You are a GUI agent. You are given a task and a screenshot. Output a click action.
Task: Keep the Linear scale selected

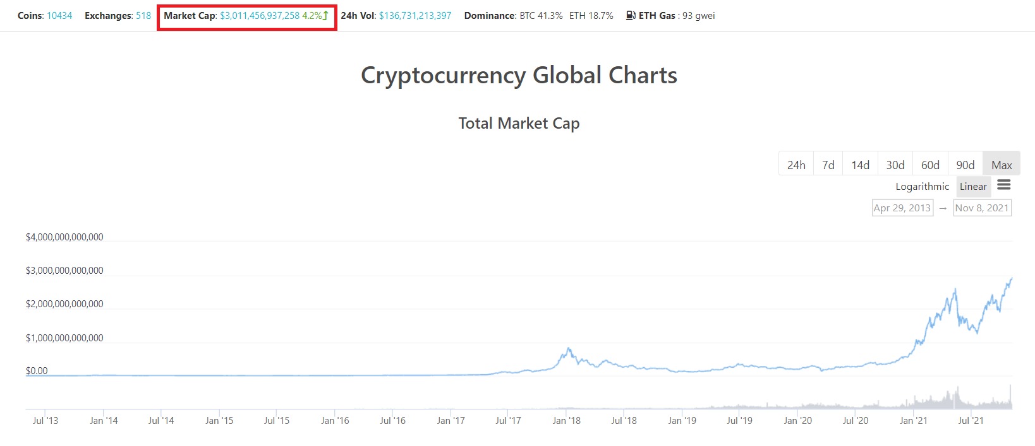pyautogui.click(x=973, y=186)
